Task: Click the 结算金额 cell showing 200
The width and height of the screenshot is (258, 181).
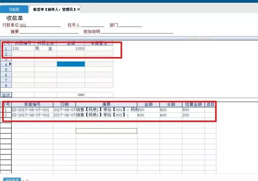Action: click(193, 115)
